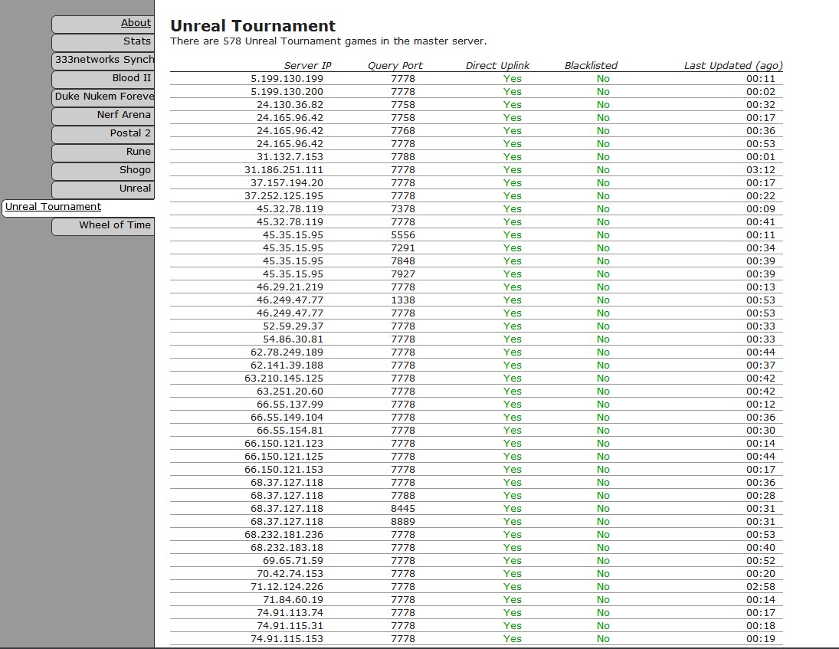Click the IP address 62.141.39.188
This screenshot has width=839, height=649.
[287, 365]
